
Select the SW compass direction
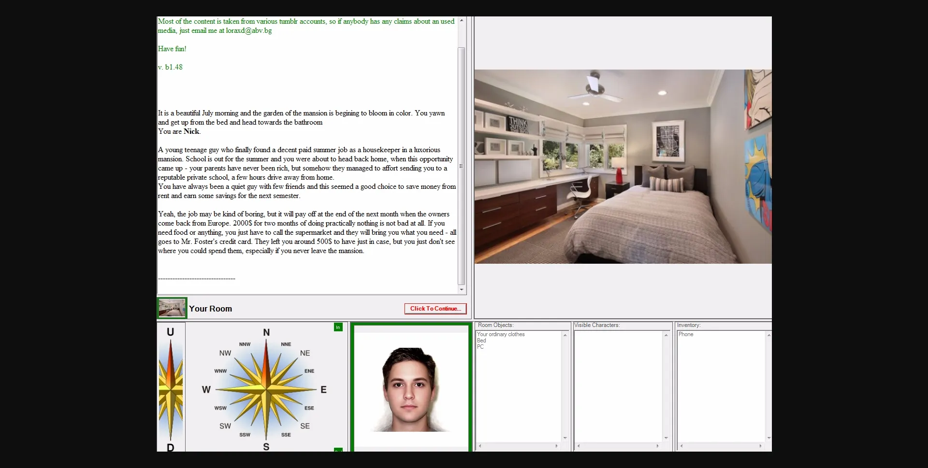coord(225,426)
